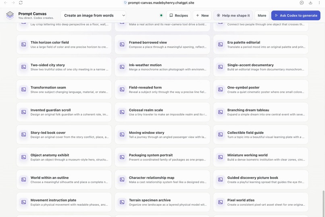This screenshot has height=217, width=325.
Task: Select the Thin horizon color field title
Action: click(50, 42)
